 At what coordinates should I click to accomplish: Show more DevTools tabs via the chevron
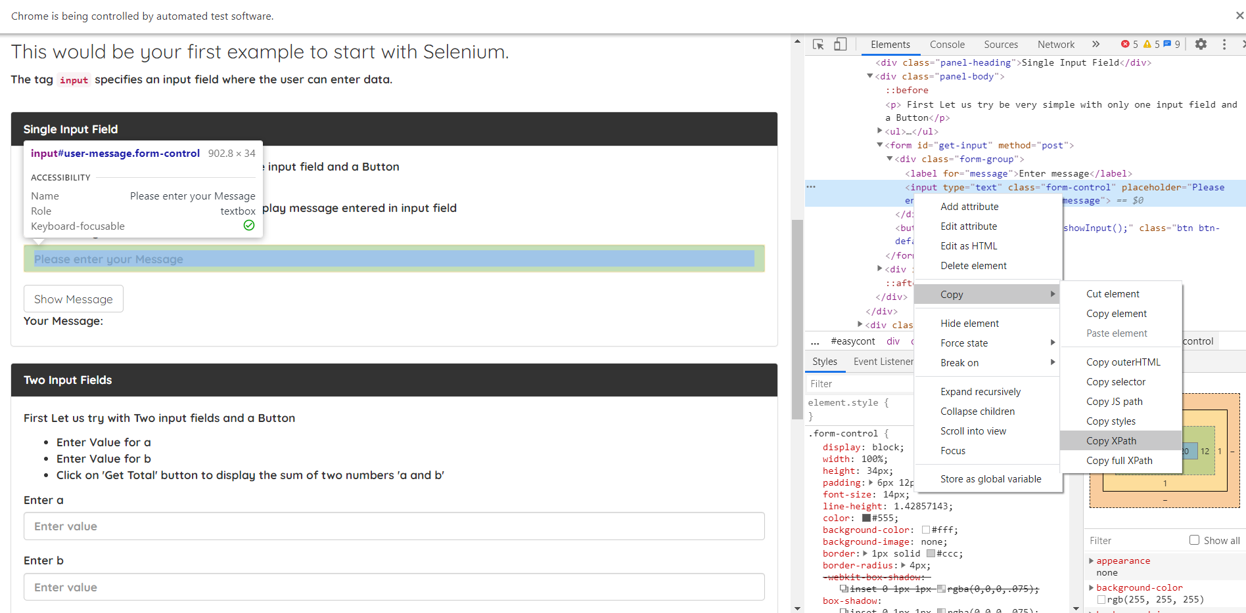[x=1096, y=44]
